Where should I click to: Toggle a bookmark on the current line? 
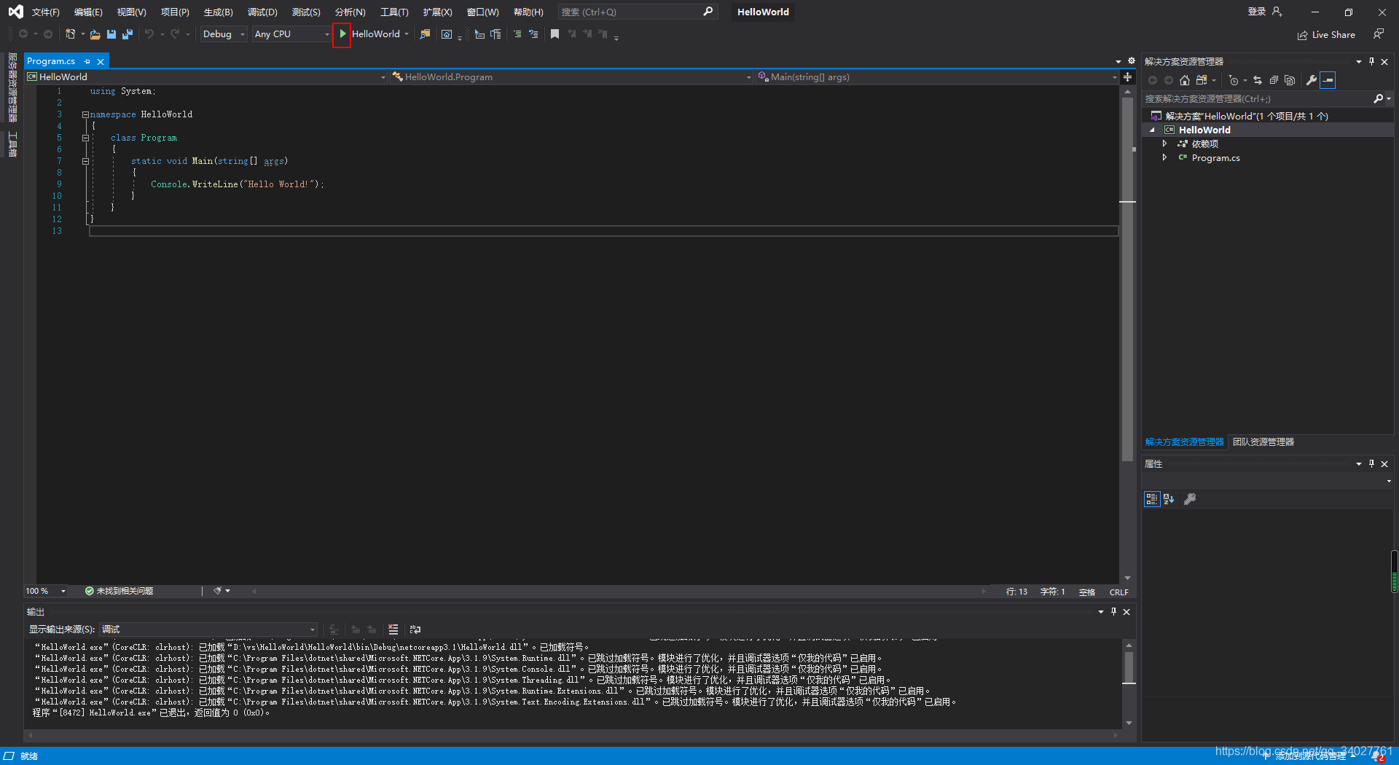coord(554,34)
